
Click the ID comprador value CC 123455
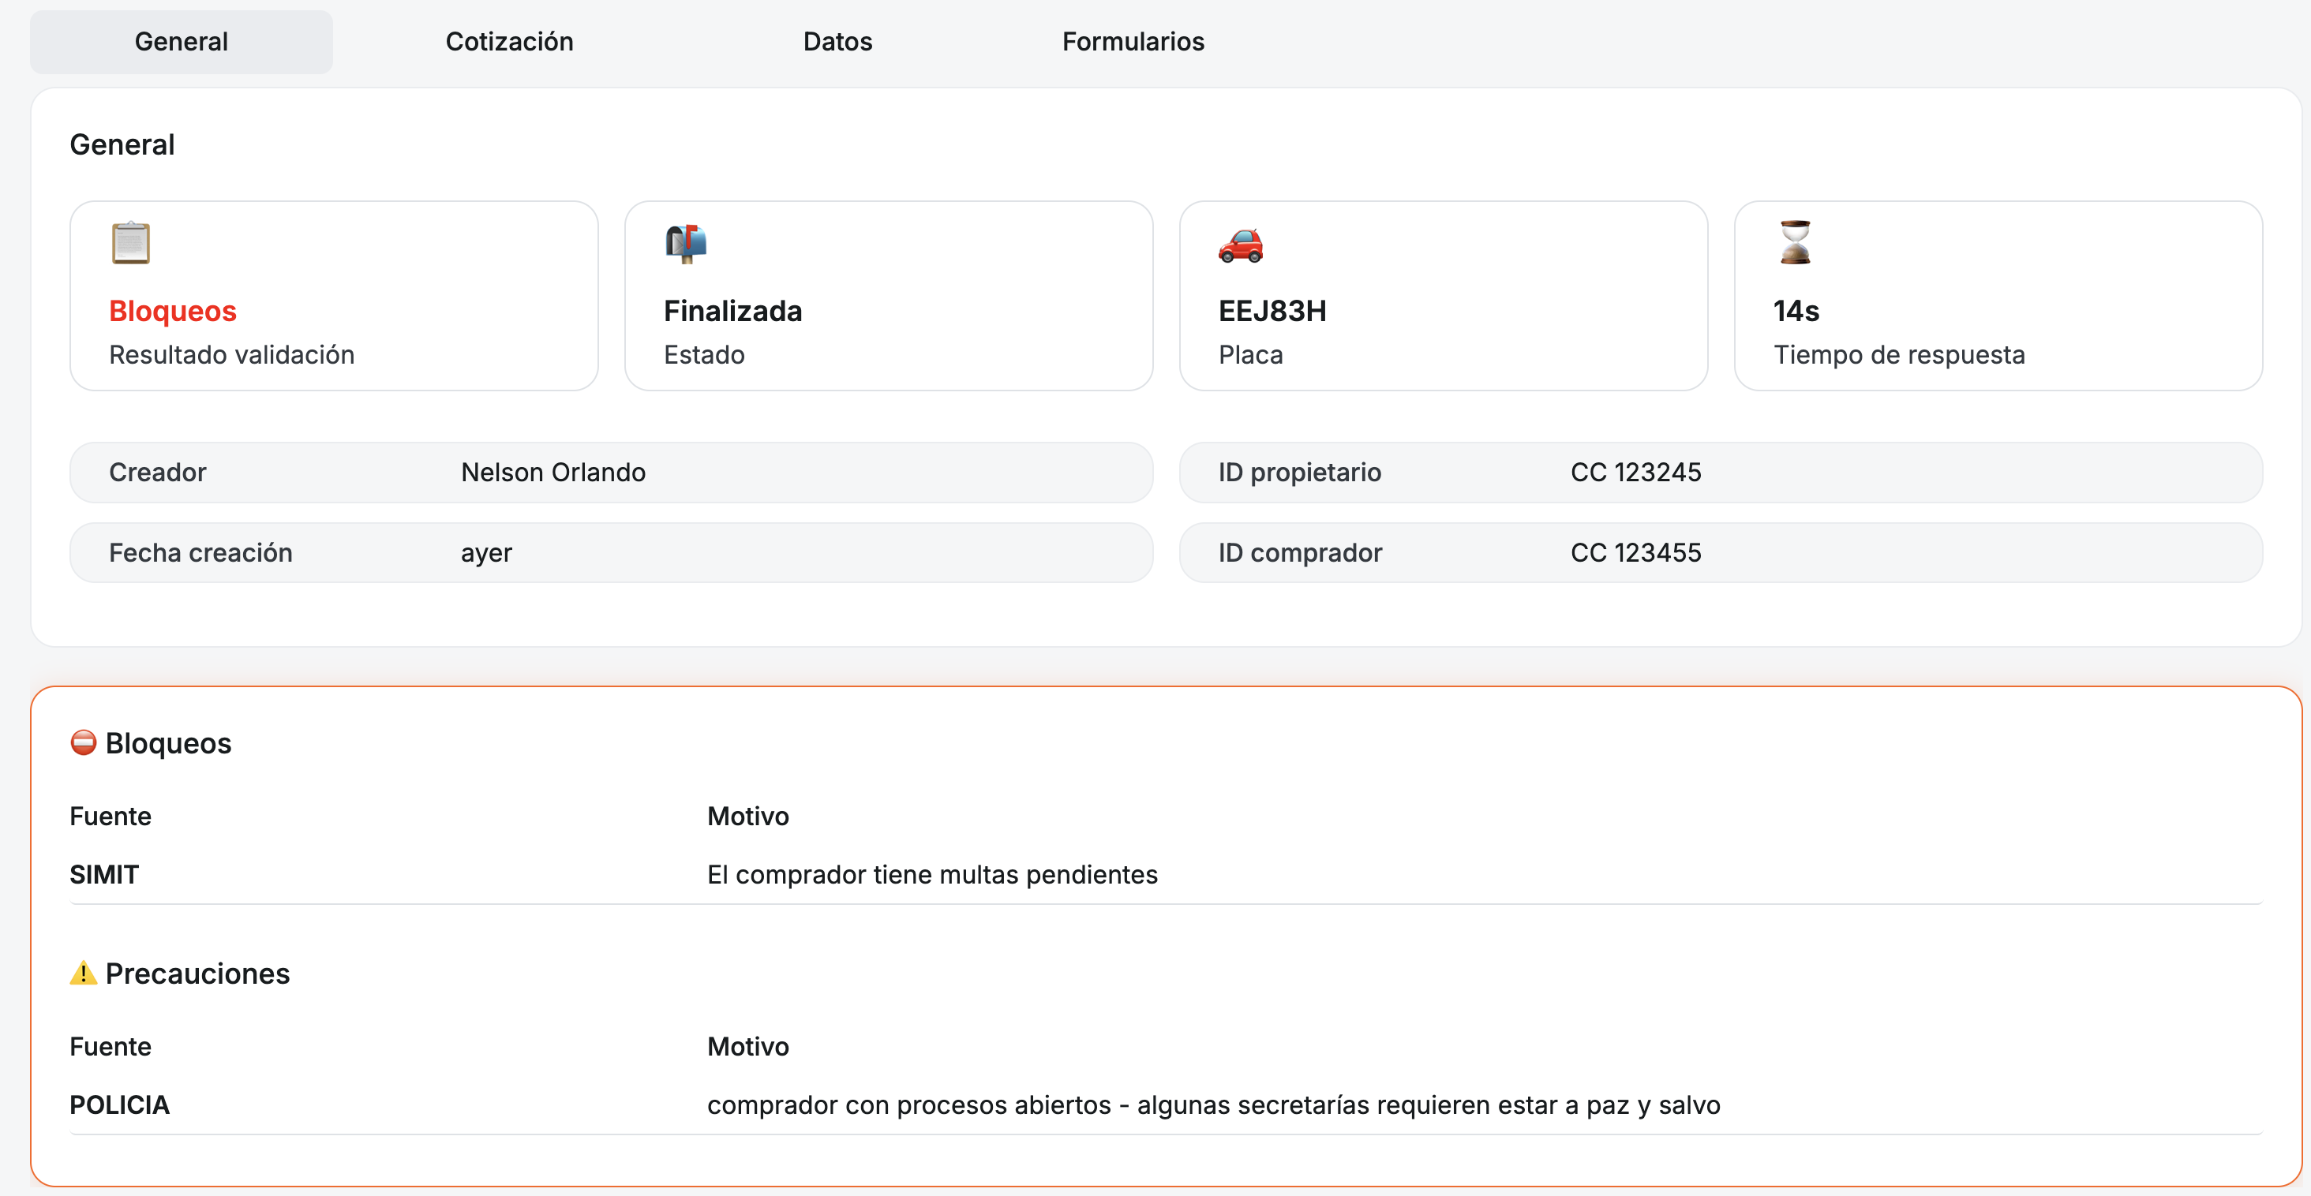click(x=1635, y=552)
